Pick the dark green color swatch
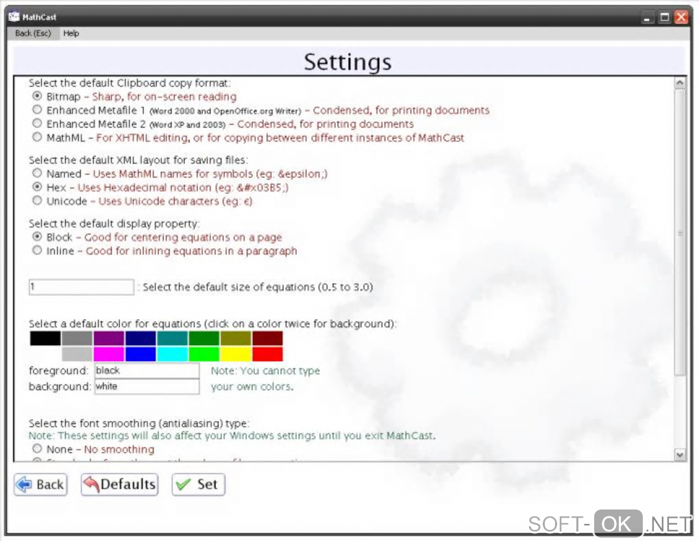Viewport: 699px width, 541px height. point(204,338)
